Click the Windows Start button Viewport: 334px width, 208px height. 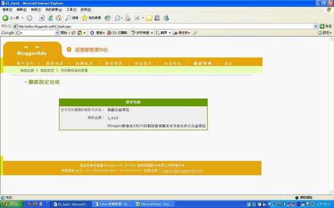(x=11, y=204)
